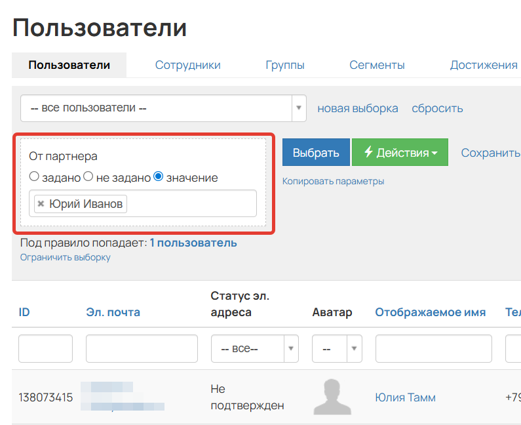Open the "все пользователи" selection dropdown
Screen dimensions: 521x425
163,108
